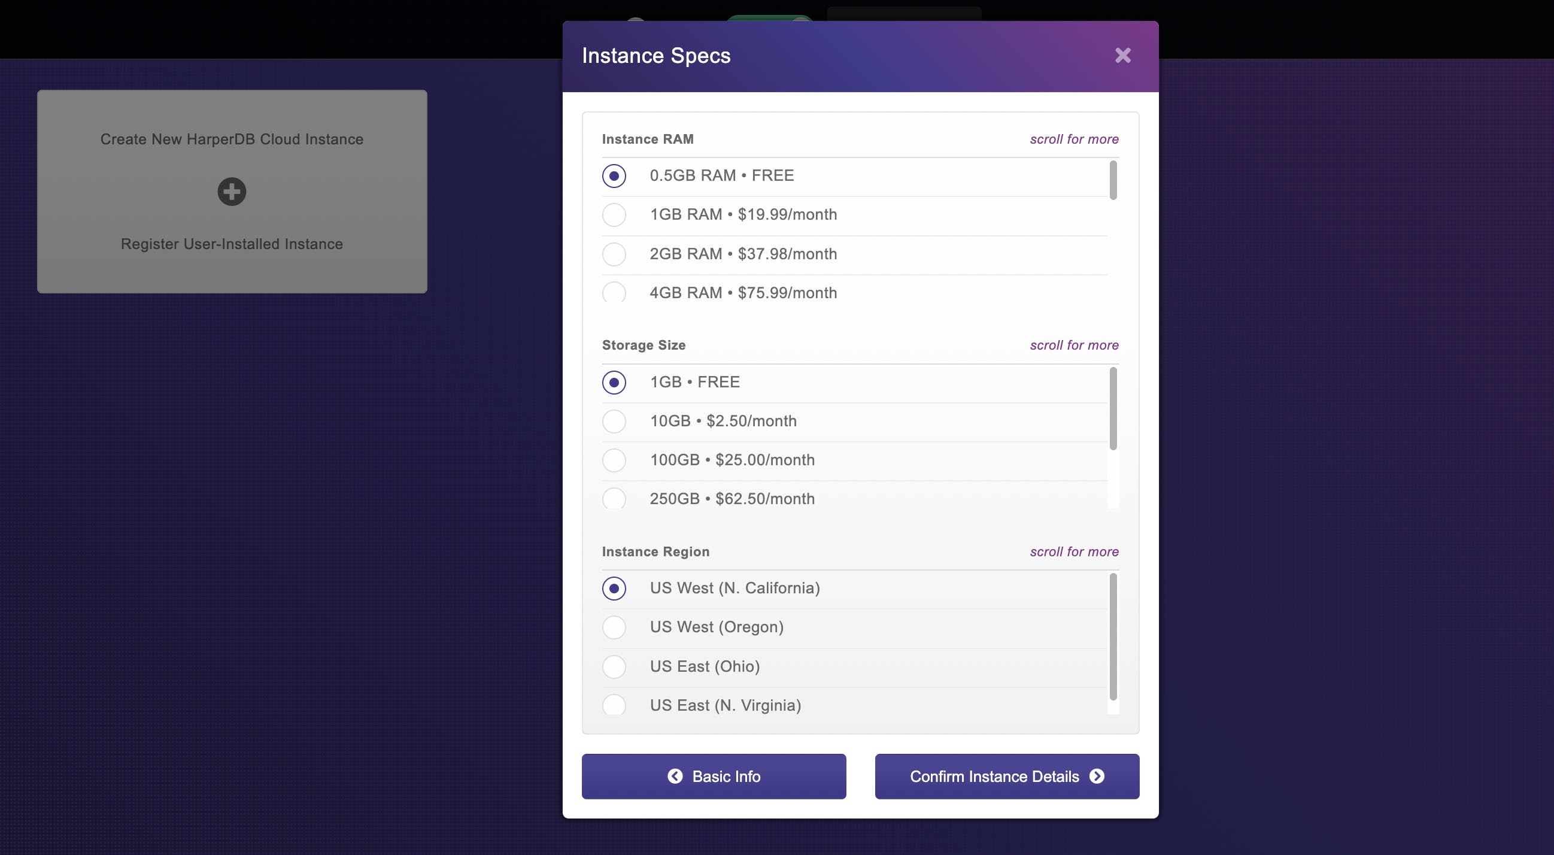Pick the 4GB RAM $75.99/month option

[x=614, y=293]
